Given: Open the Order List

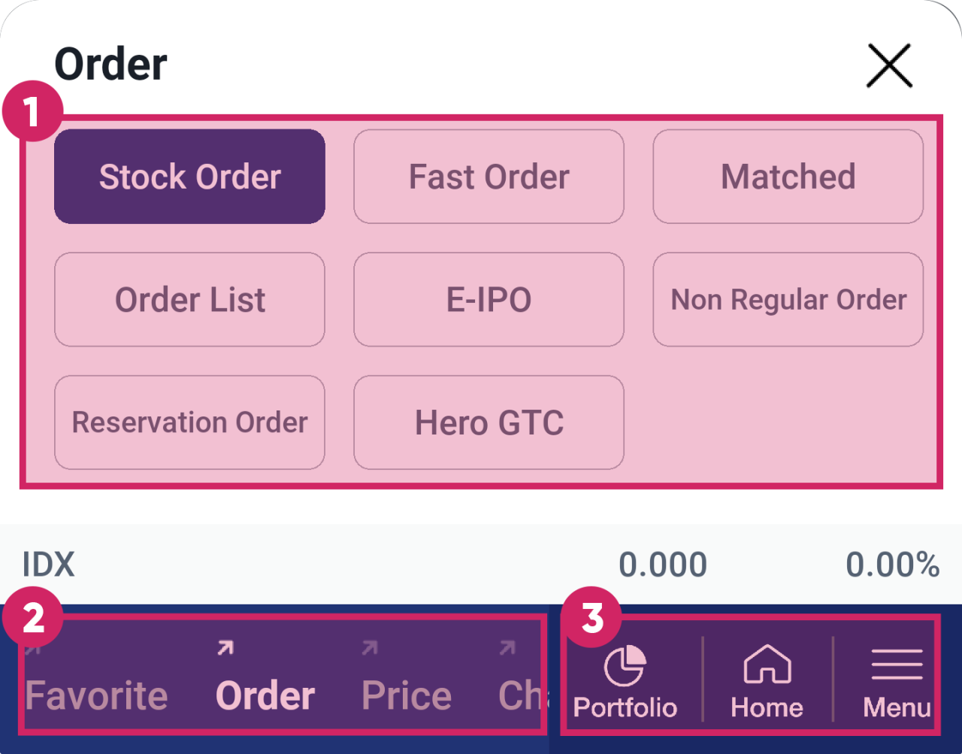Looking at the screenshot, I should click(189, 300).
